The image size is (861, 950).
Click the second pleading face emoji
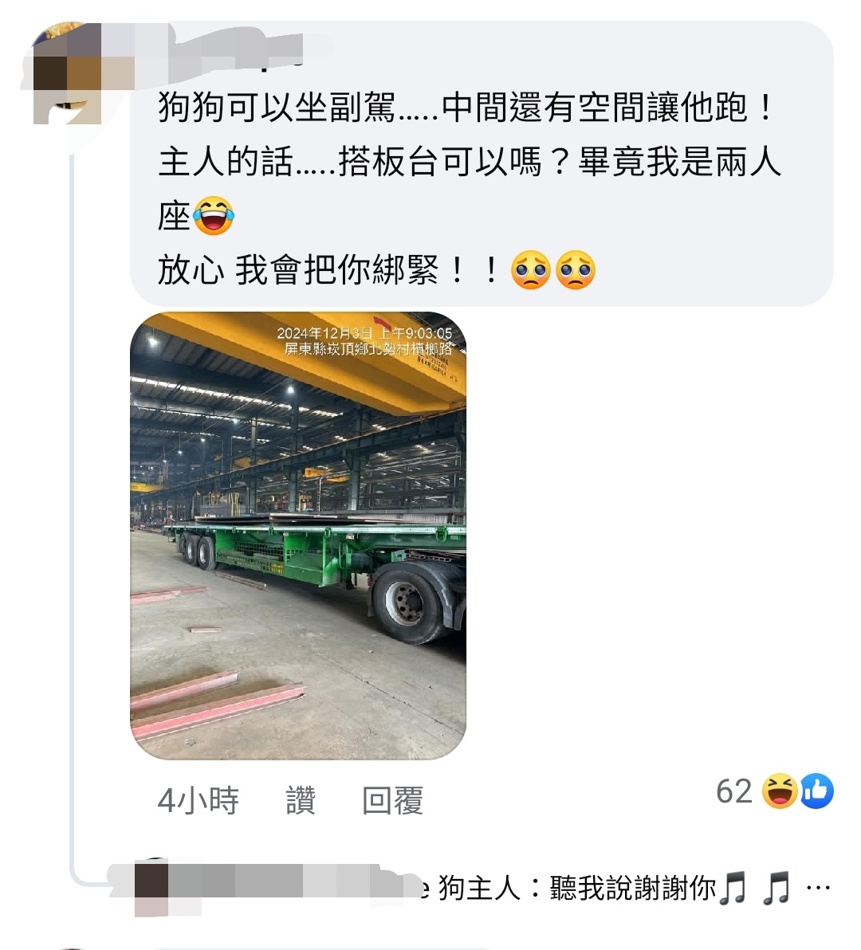[x=576, y=269]
